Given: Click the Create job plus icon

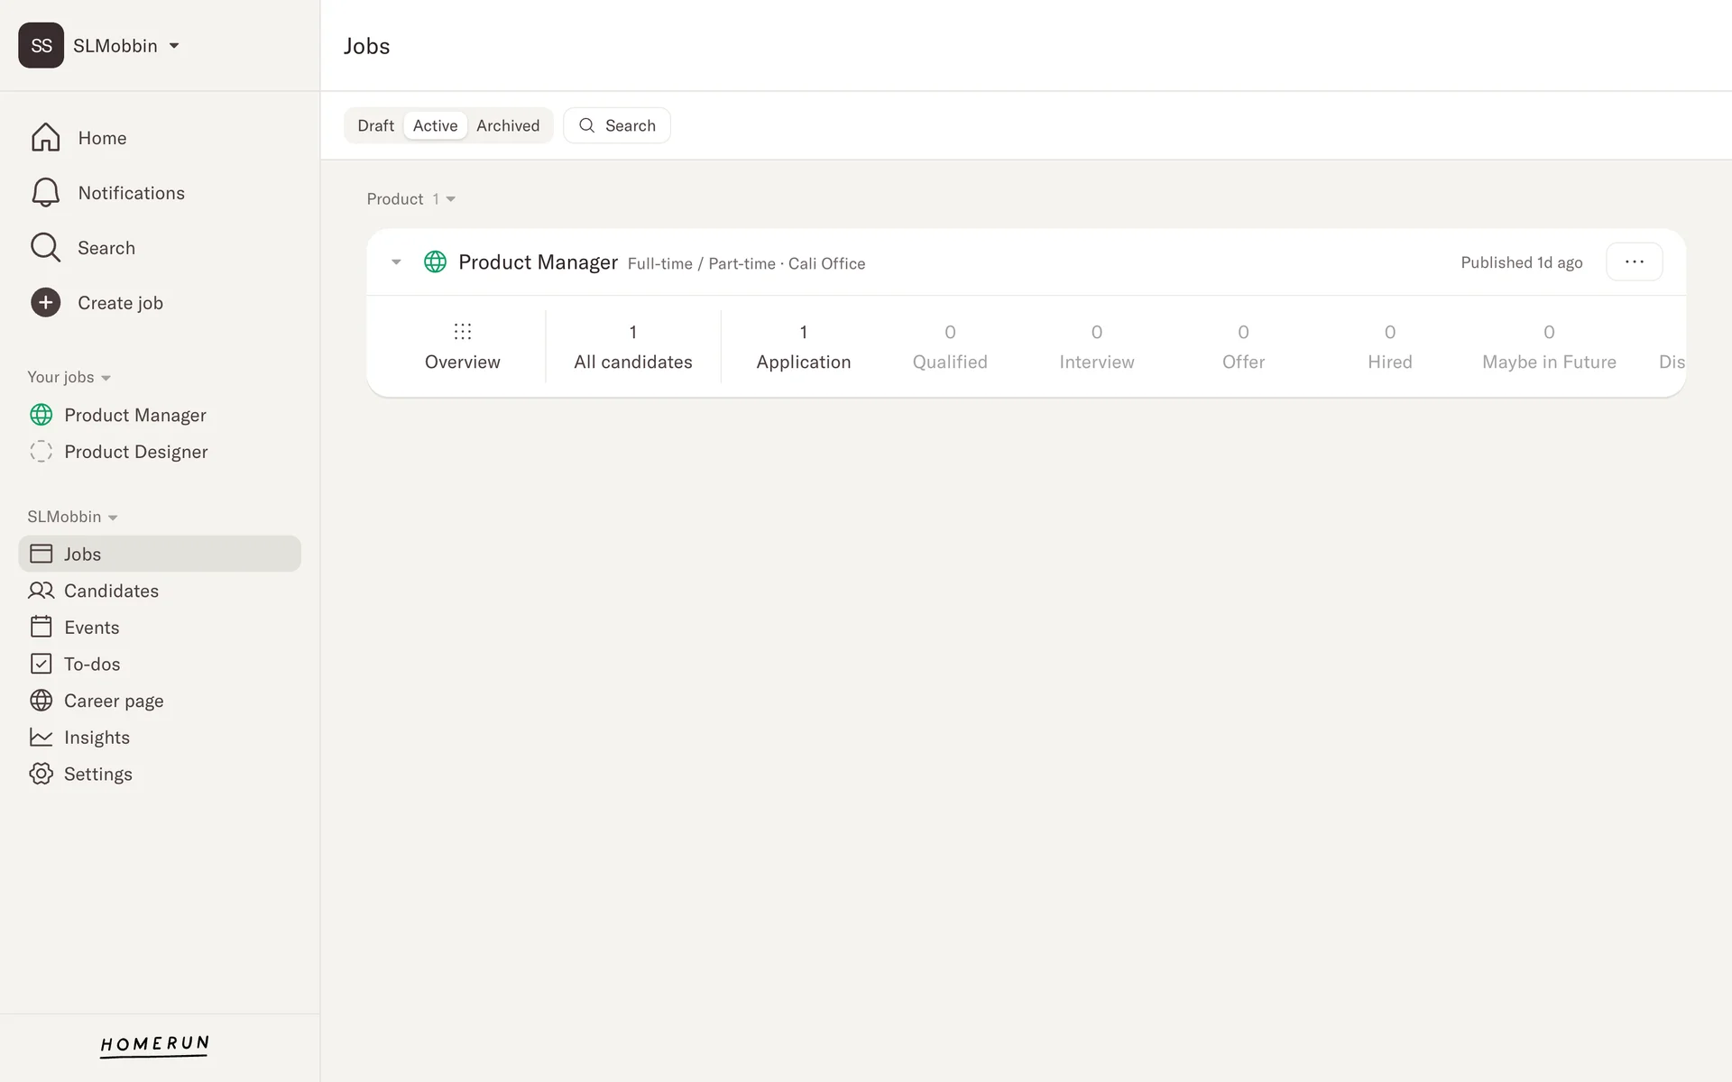Looking at the screenshot, I should 45,303.
